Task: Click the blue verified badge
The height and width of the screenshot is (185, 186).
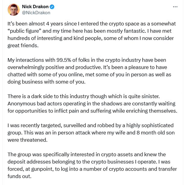Action: (x=52, y=7)
